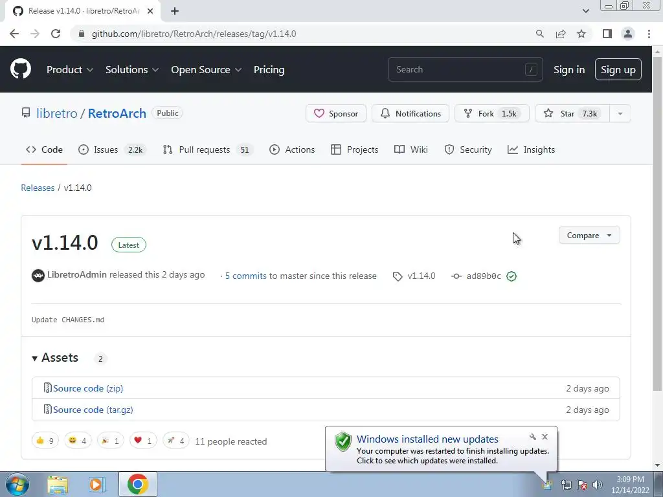Go to Releases breadcrumb link
The height and width of the screenshot is (497, 663).
38,188
